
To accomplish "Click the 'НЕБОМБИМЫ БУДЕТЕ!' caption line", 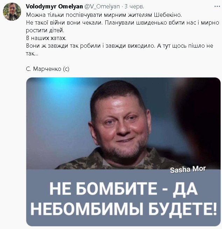I will (123, 209).
